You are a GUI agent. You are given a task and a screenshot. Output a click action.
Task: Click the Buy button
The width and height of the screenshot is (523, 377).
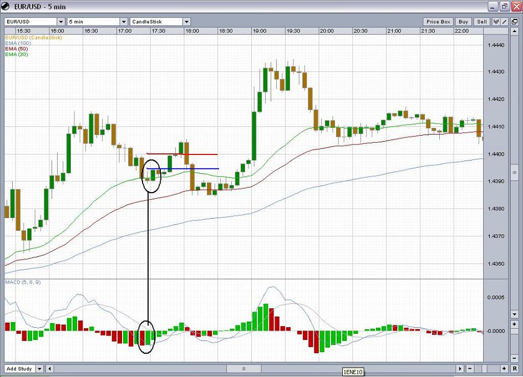463,22
